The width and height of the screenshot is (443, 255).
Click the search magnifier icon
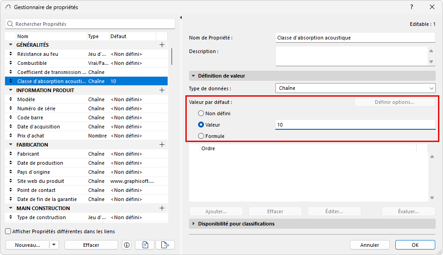click(10, 24)
